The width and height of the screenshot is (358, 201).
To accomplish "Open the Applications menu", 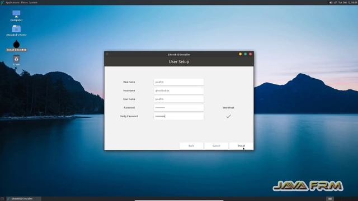I will pos(12,2).
